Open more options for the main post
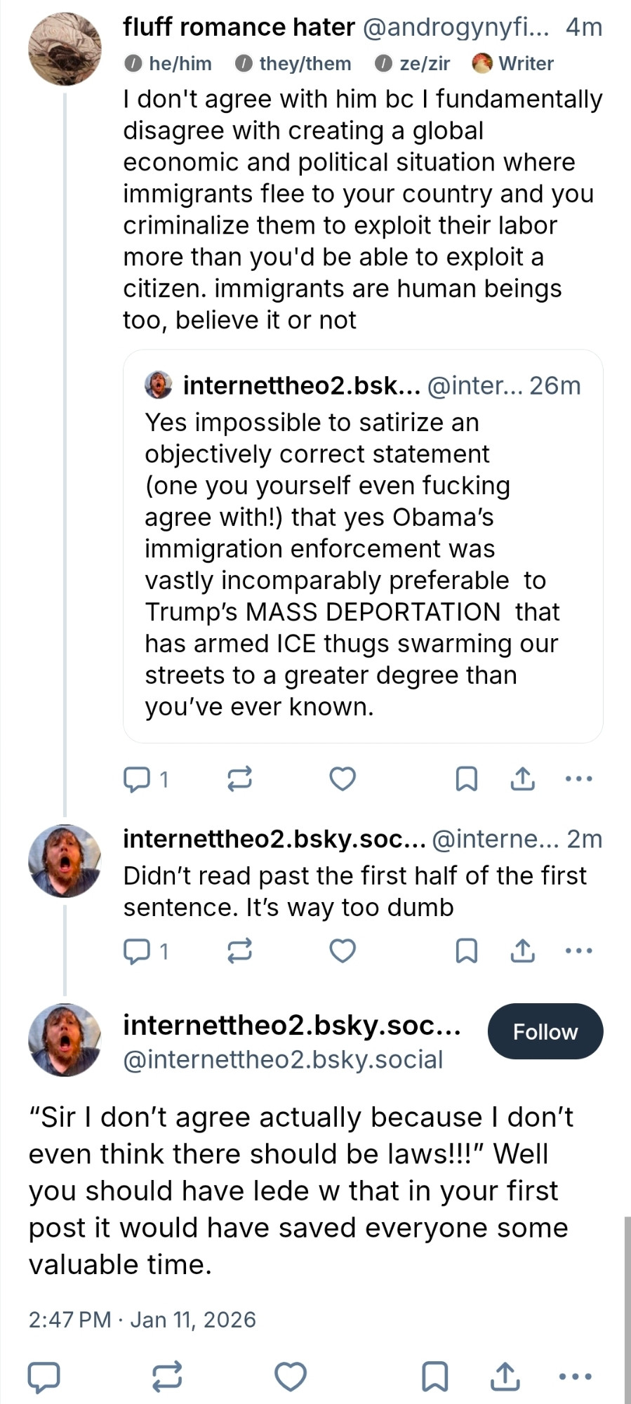The width and height of the screenshot is (631, 1404). (576, 1377)
